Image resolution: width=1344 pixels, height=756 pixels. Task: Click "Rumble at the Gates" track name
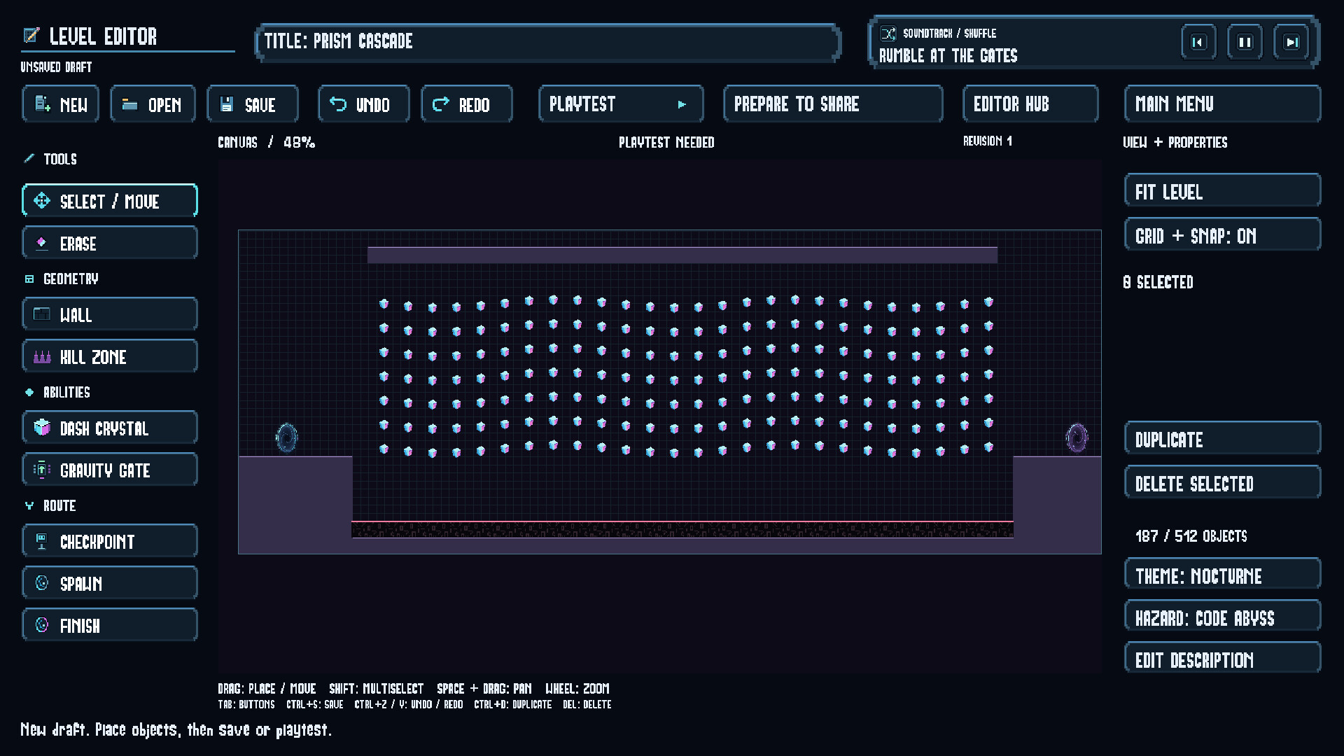pos(948,56)
